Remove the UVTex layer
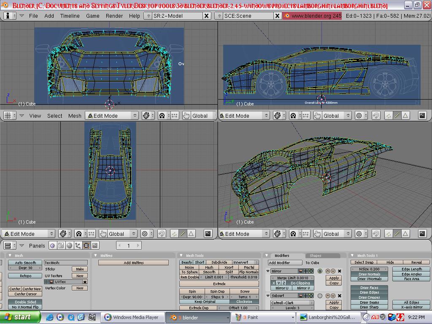 pyautogui.click(x=85, y=282)
